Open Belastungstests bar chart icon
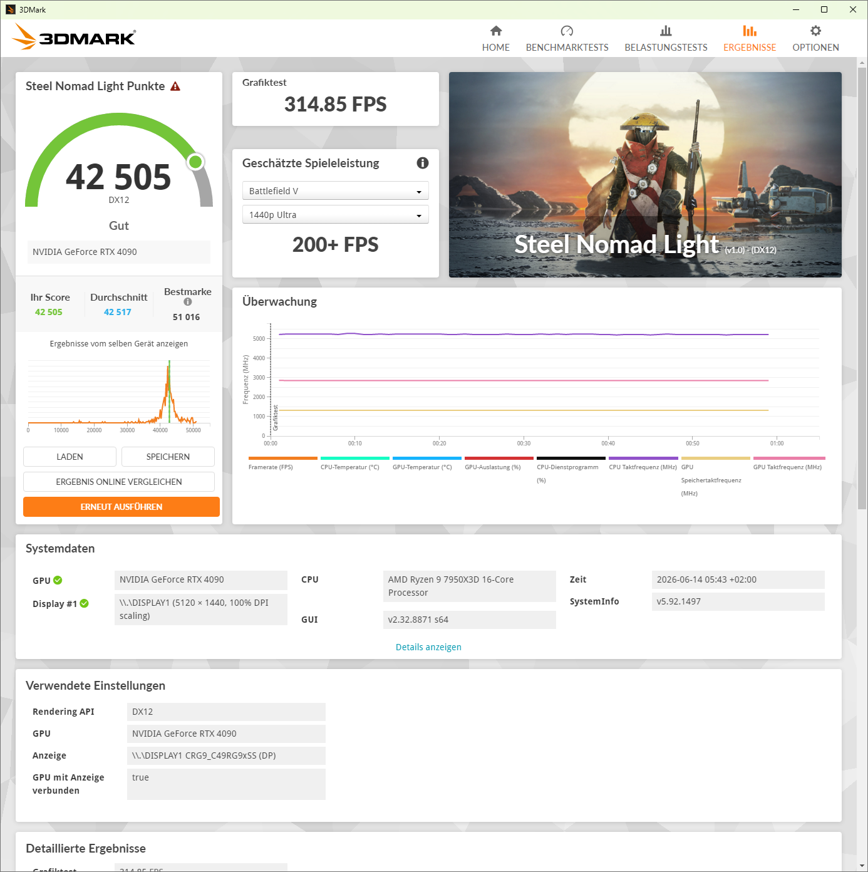The image size is (868, 872). coord(666,31)
